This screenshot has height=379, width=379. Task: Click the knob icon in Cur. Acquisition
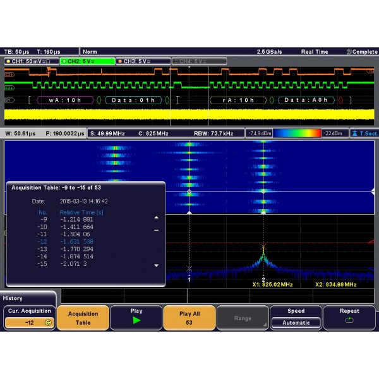[48, 323]
